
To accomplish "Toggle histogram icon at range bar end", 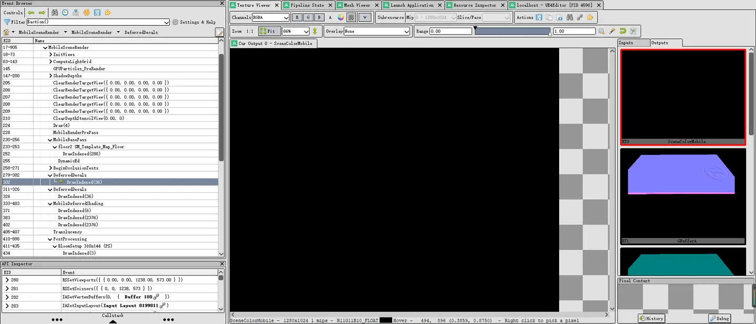I will pos(633,32).
